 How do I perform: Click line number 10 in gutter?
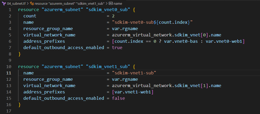point(9,67)
